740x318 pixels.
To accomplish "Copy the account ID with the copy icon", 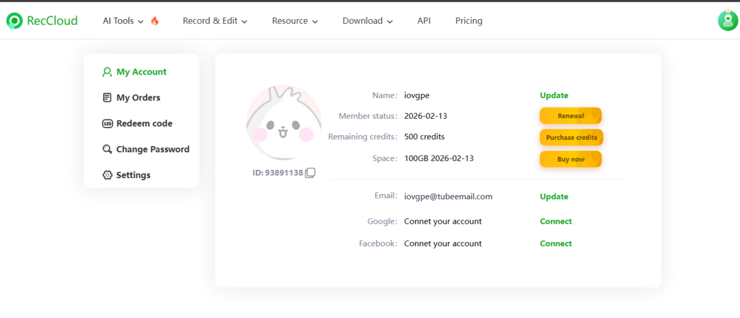I will [310, 173].
